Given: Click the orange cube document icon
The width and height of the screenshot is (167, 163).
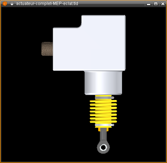Looking at the screenshot, I should point(5,4).
